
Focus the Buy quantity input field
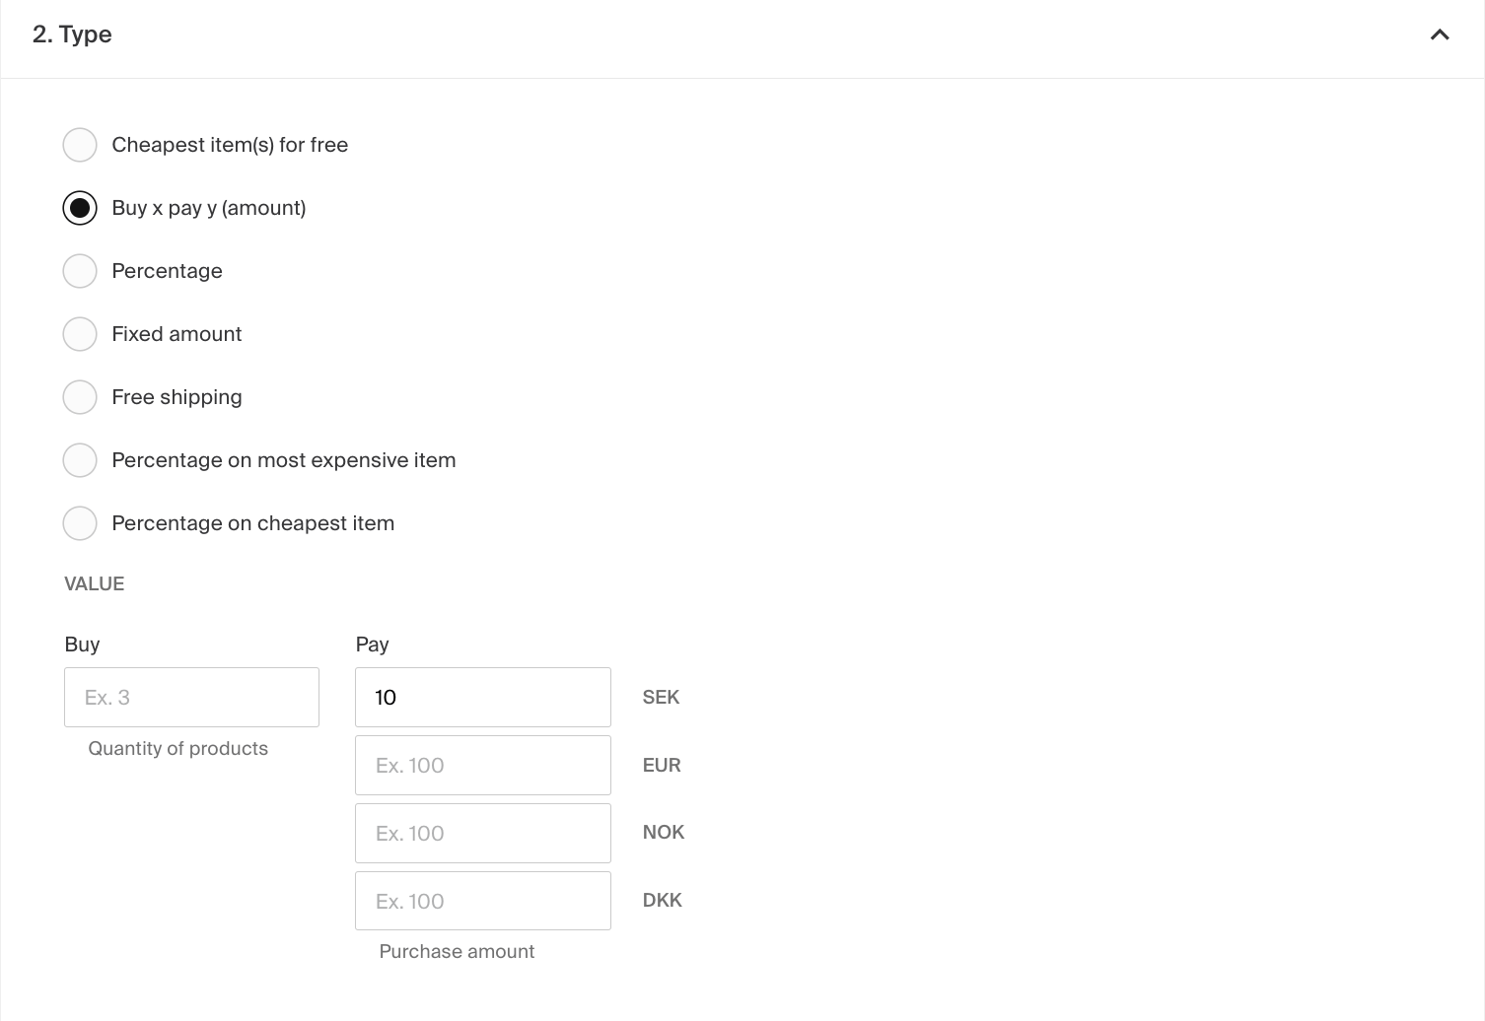(191, 698)
